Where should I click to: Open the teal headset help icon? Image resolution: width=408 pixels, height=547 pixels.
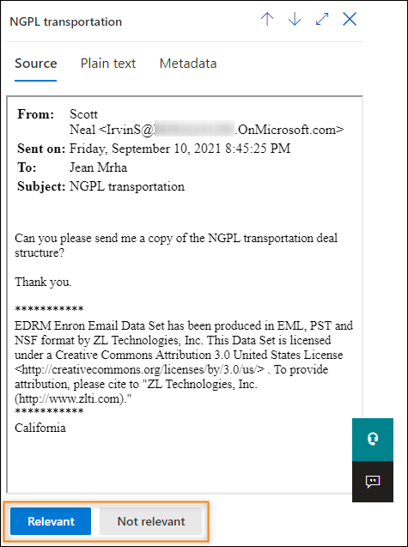coord(373,440)
